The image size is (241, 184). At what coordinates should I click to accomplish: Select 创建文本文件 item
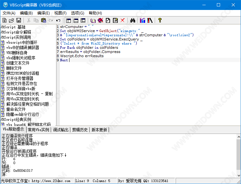(18, 63)
